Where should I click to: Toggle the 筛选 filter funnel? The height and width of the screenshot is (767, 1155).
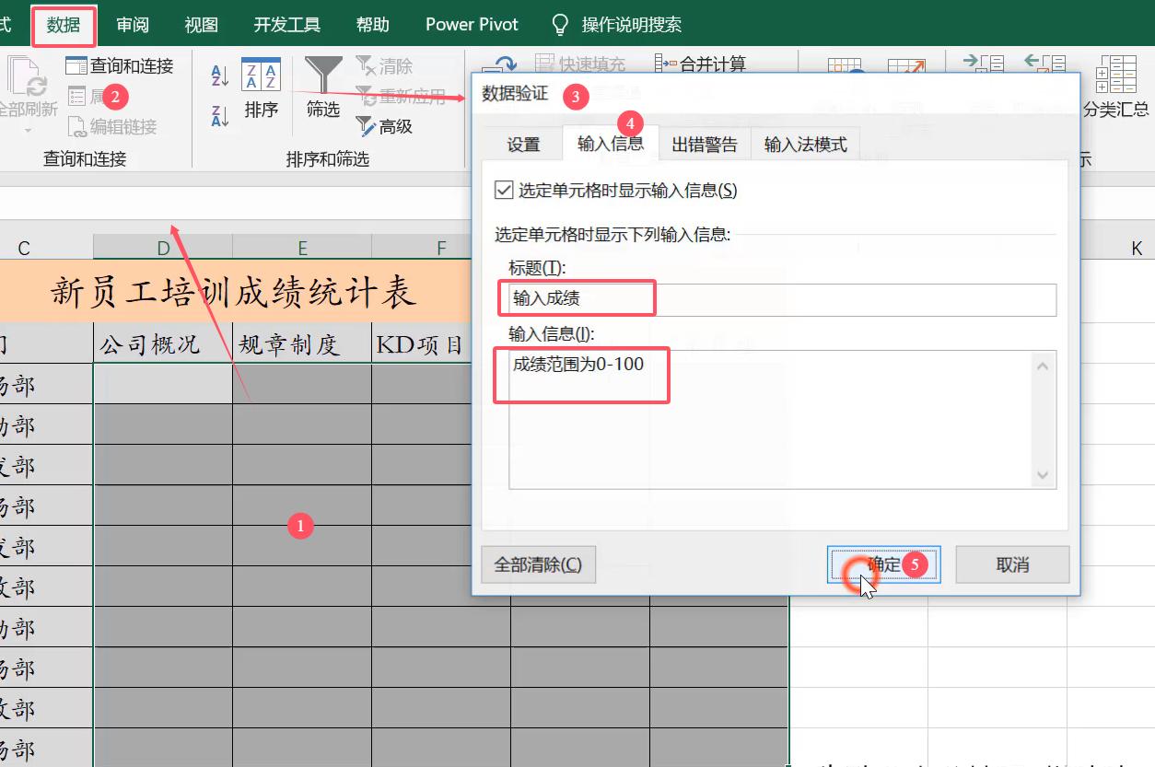[323, 88]
